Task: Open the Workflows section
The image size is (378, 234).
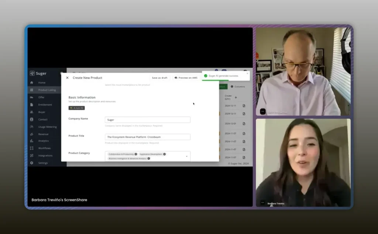Action: point(44,148)
